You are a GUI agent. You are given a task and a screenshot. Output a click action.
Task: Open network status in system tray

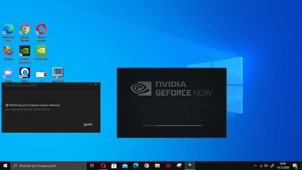tap(261, 166)
